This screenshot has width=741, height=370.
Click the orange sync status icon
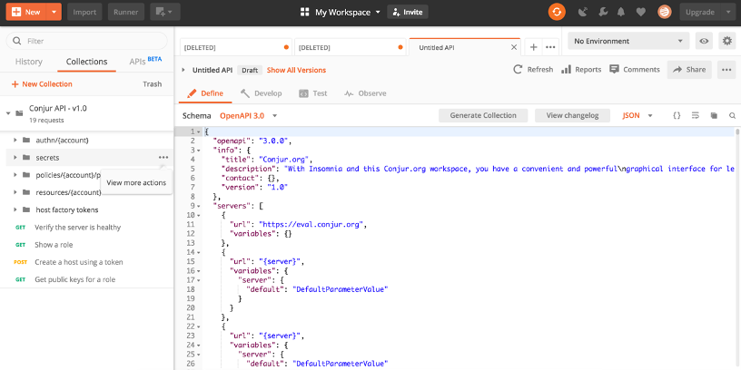pyautogui.click(x=557, y=12)
